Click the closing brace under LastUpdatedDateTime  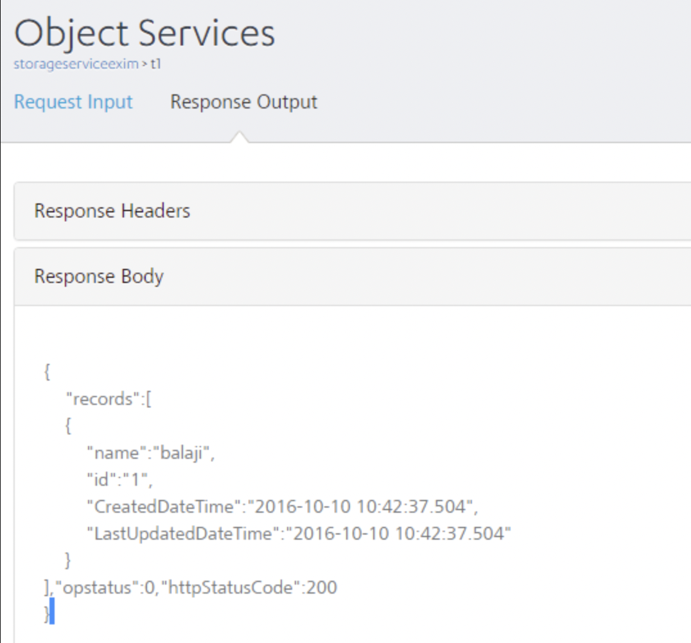[x=68, y=560]
